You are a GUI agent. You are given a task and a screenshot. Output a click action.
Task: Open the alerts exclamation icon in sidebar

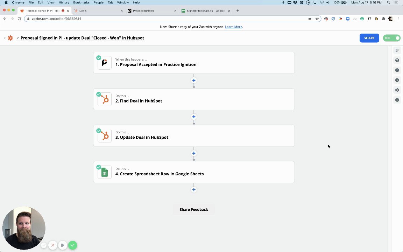click(x=397, y=70)
